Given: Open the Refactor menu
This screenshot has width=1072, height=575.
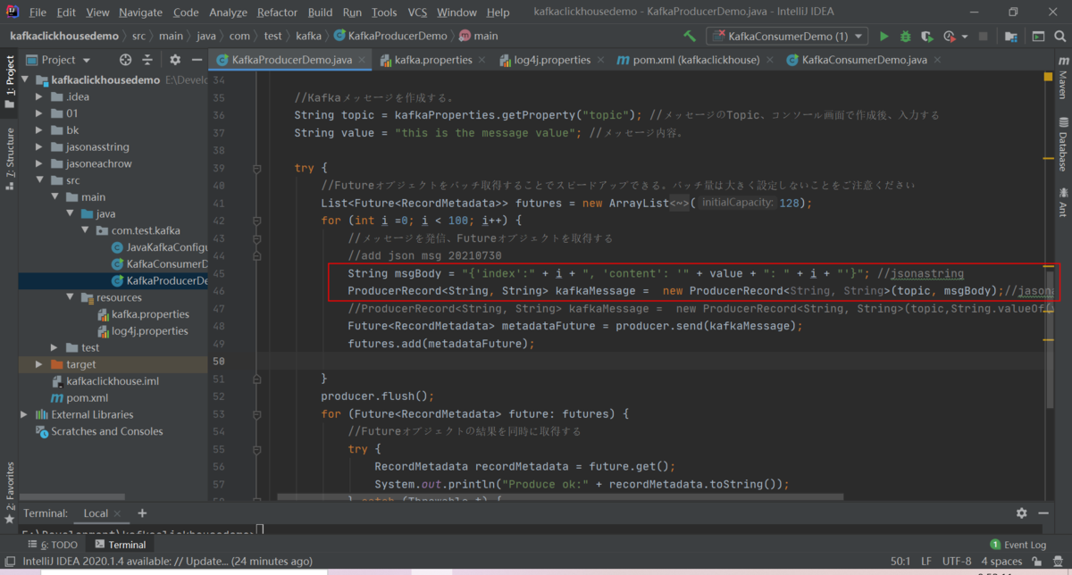Looking at the screenshot, I should (x=277, y=12).
